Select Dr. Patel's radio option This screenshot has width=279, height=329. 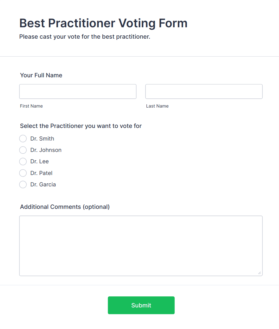[23, 173]
